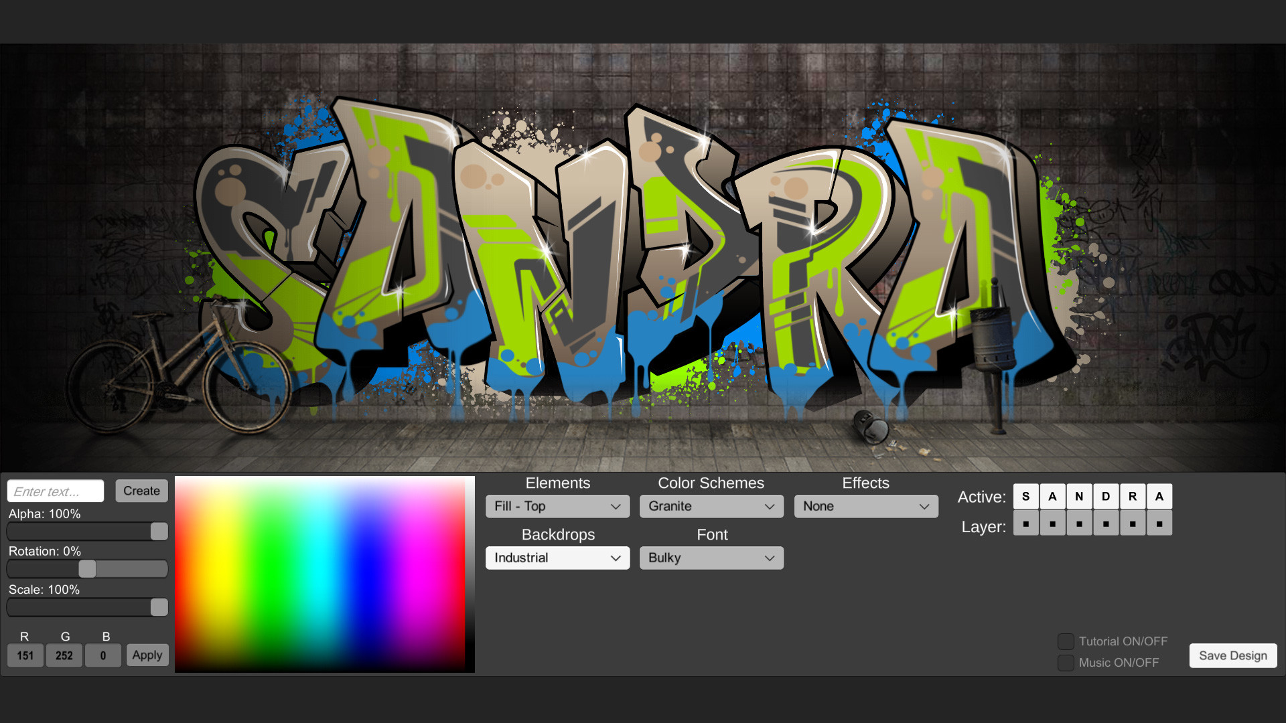
Task: Open the Effects dropdown set to None
Action: point(865,506)
